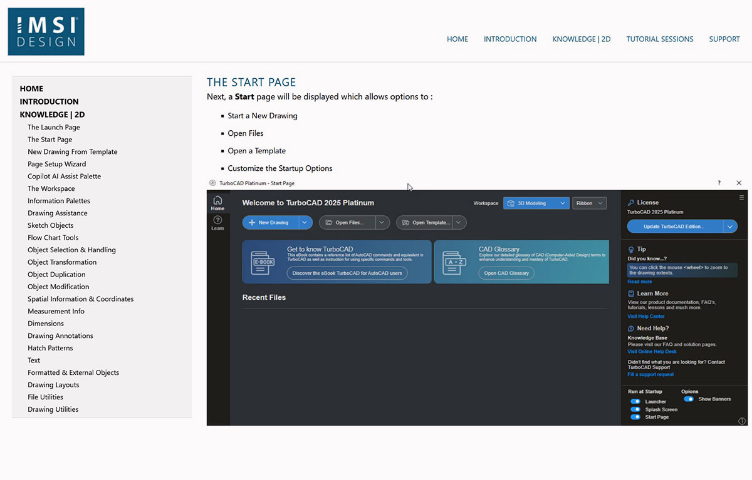Open Object Selection & Handling item
Image resolution: width=752 pixels, height=480 pixels.
(71, 250)
